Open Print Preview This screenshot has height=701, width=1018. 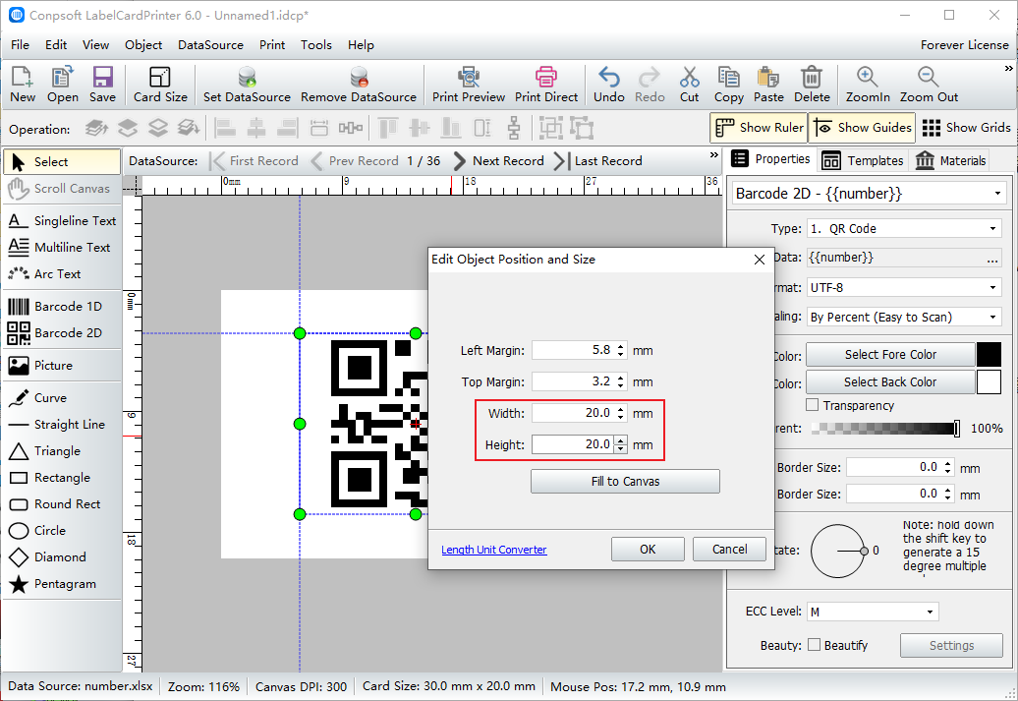pos(469,85)
